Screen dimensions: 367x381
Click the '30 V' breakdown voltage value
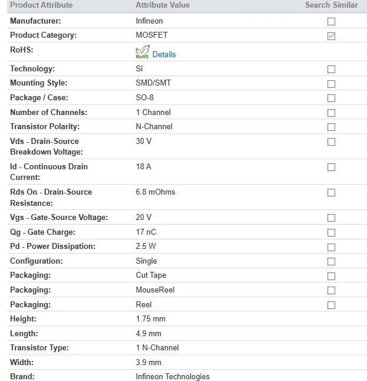pos(144,141)
